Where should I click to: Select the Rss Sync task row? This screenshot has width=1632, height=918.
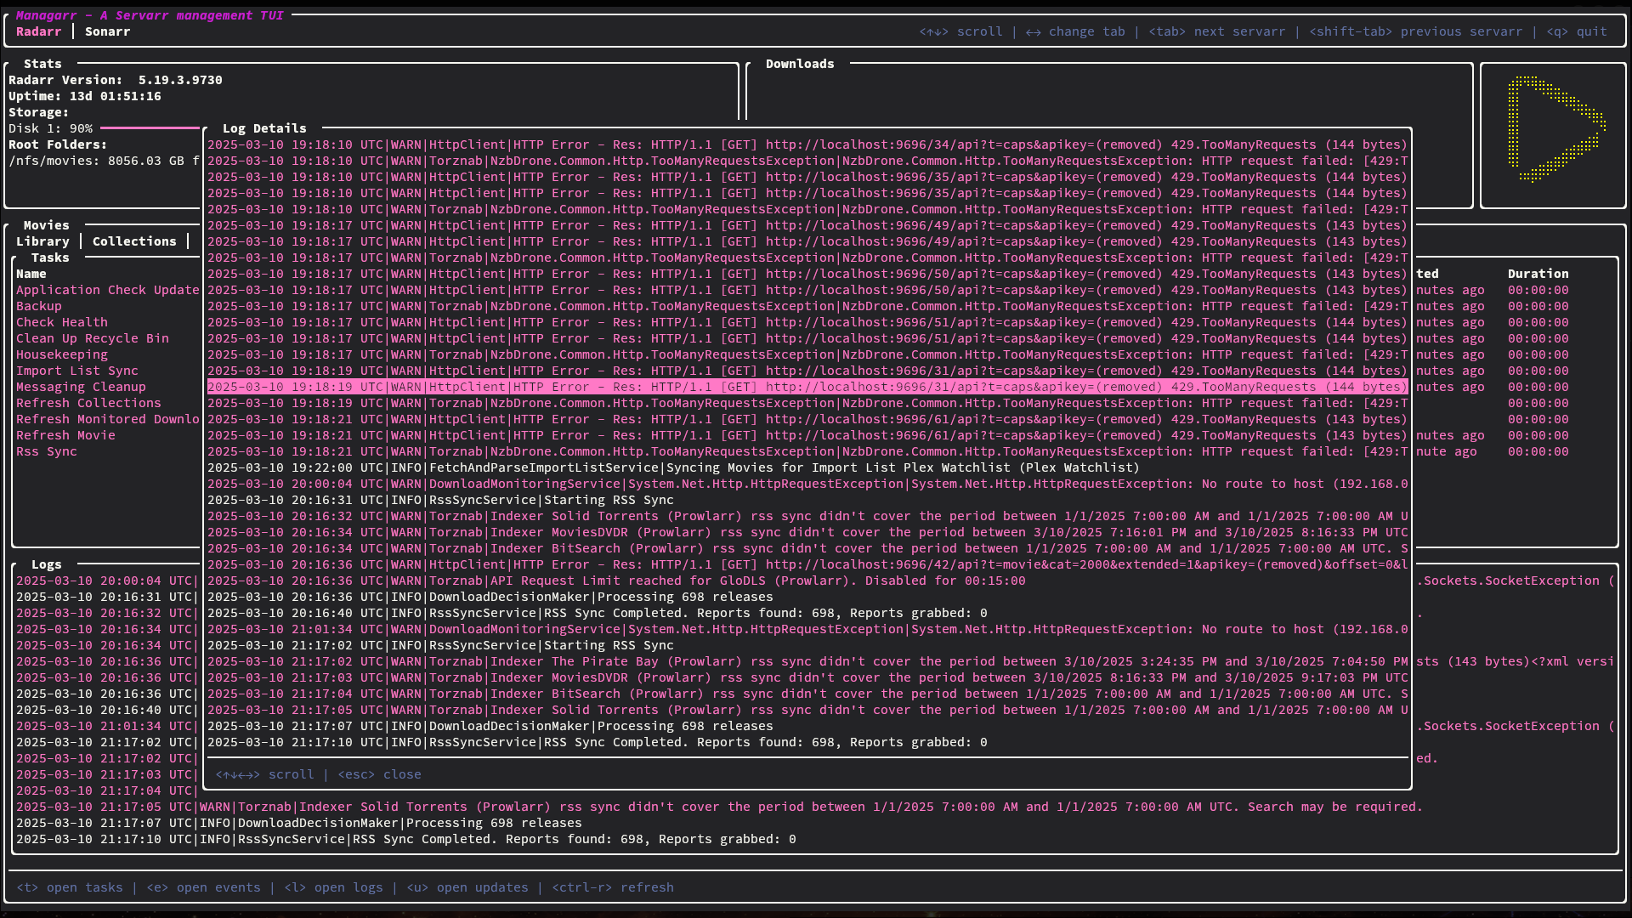click(47, 451)
